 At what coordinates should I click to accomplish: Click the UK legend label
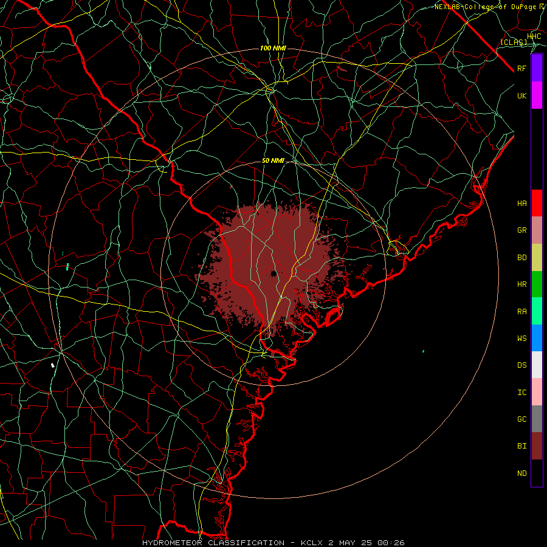pyautogui.click(x=521, y=95)
